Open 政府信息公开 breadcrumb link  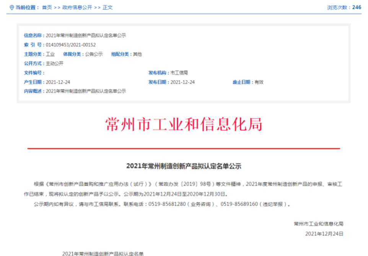click(x=77, y=7)
